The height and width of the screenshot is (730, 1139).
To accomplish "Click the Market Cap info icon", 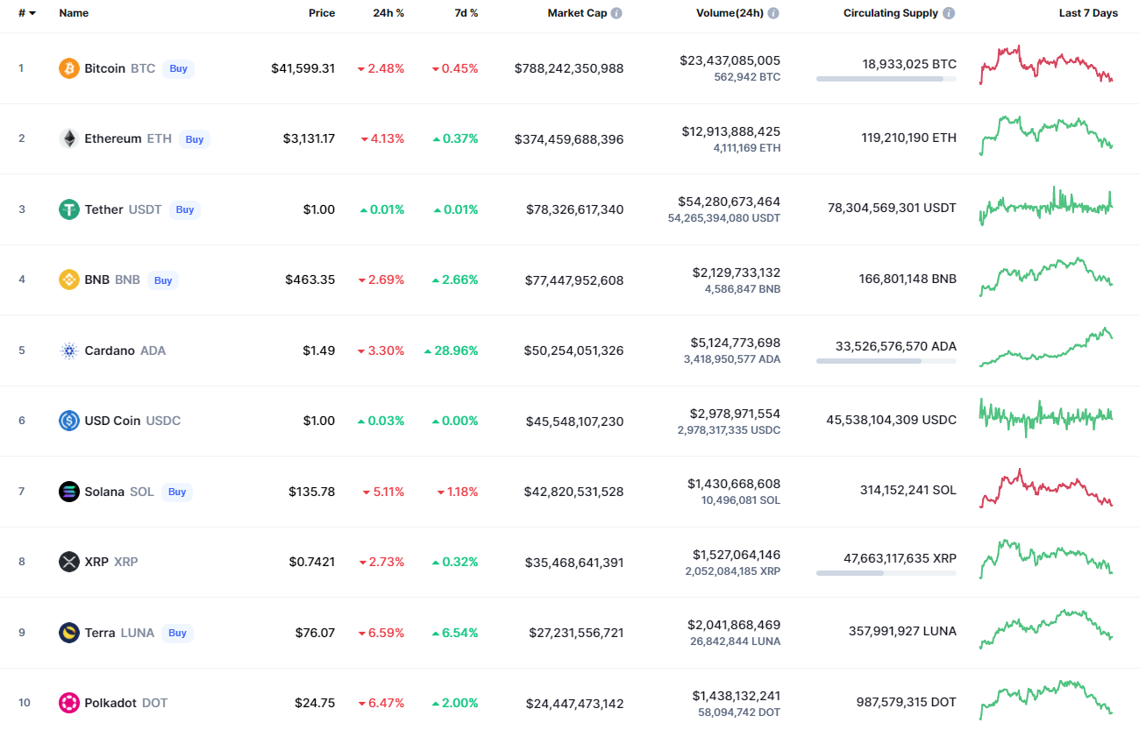I will click(616, 13).
